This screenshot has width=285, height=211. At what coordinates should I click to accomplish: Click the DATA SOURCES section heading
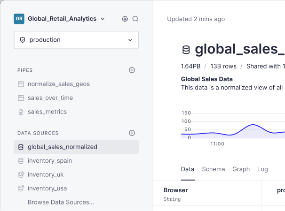38,133
